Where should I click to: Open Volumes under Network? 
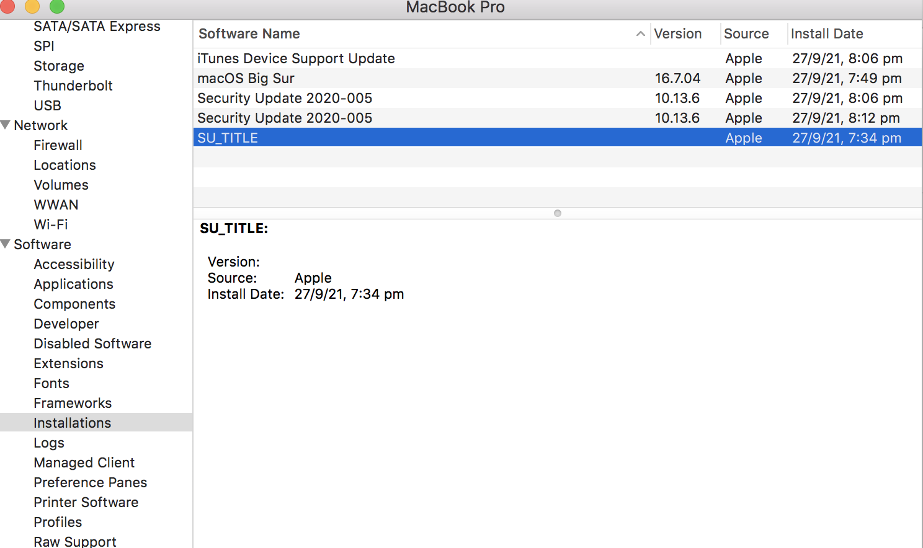(61, 185)
